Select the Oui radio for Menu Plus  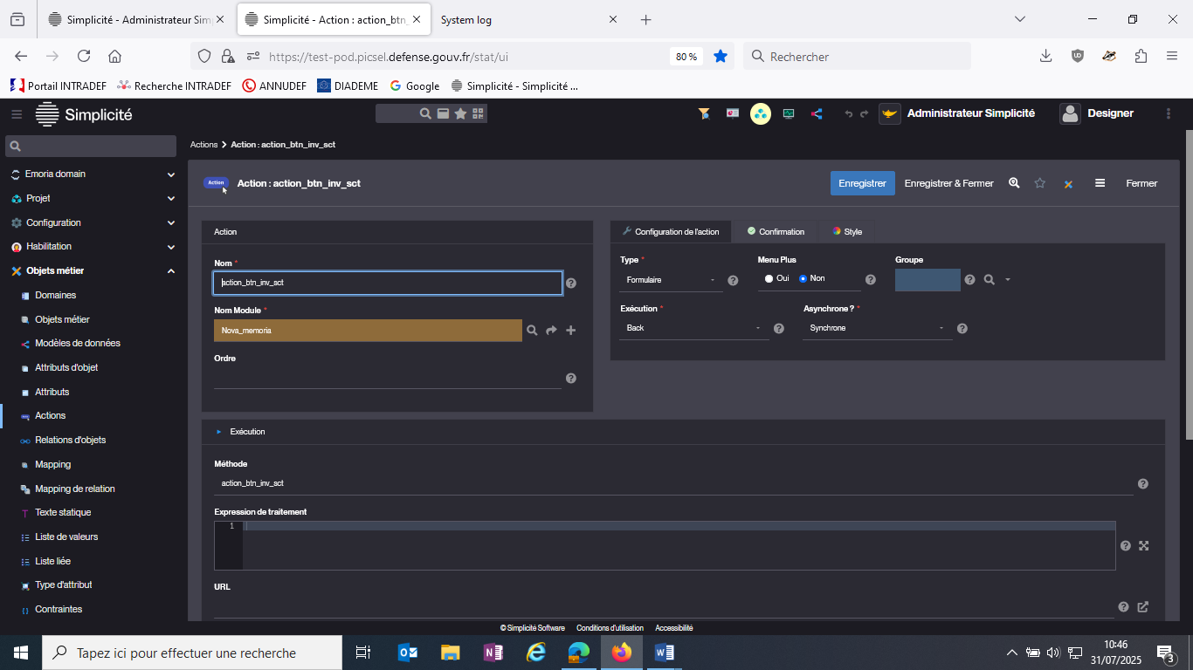coord(769,278)
